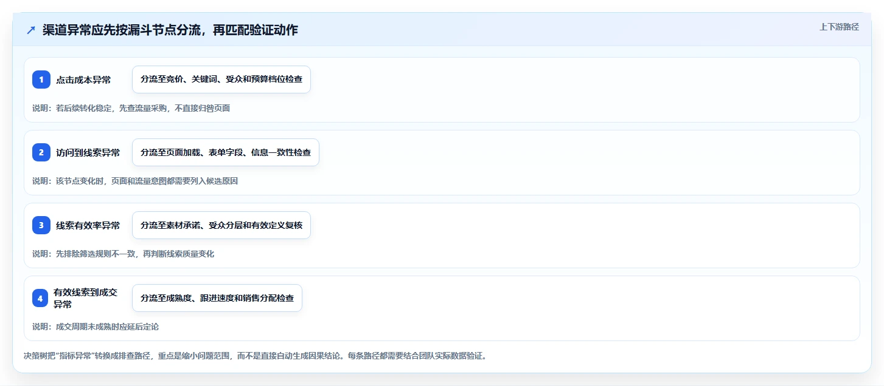Screen dimensions: 884x386
Task: Select the 访问到线索异常 node label
Action: point(88,153)
